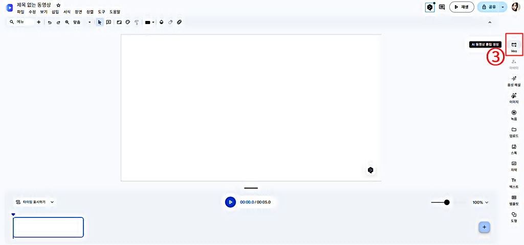Expand the black rectangle color dropdown arrow
524x245 pixels.
(x=153, y=23)
